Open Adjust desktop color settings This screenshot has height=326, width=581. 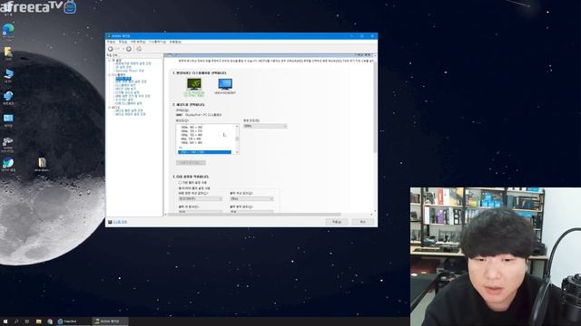131,81
